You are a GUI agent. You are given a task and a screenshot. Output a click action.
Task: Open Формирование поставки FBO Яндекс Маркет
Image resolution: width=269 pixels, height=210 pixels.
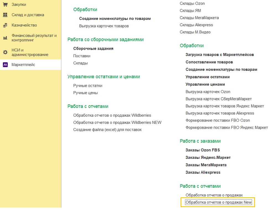tap(227, 127)
